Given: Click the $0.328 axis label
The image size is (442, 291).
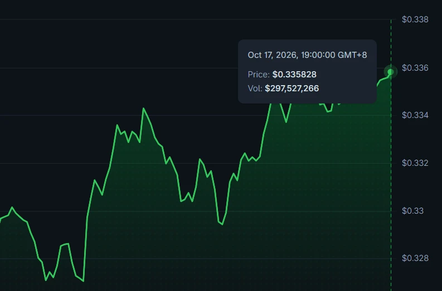Looking at the screenshot, I should 415,258.
